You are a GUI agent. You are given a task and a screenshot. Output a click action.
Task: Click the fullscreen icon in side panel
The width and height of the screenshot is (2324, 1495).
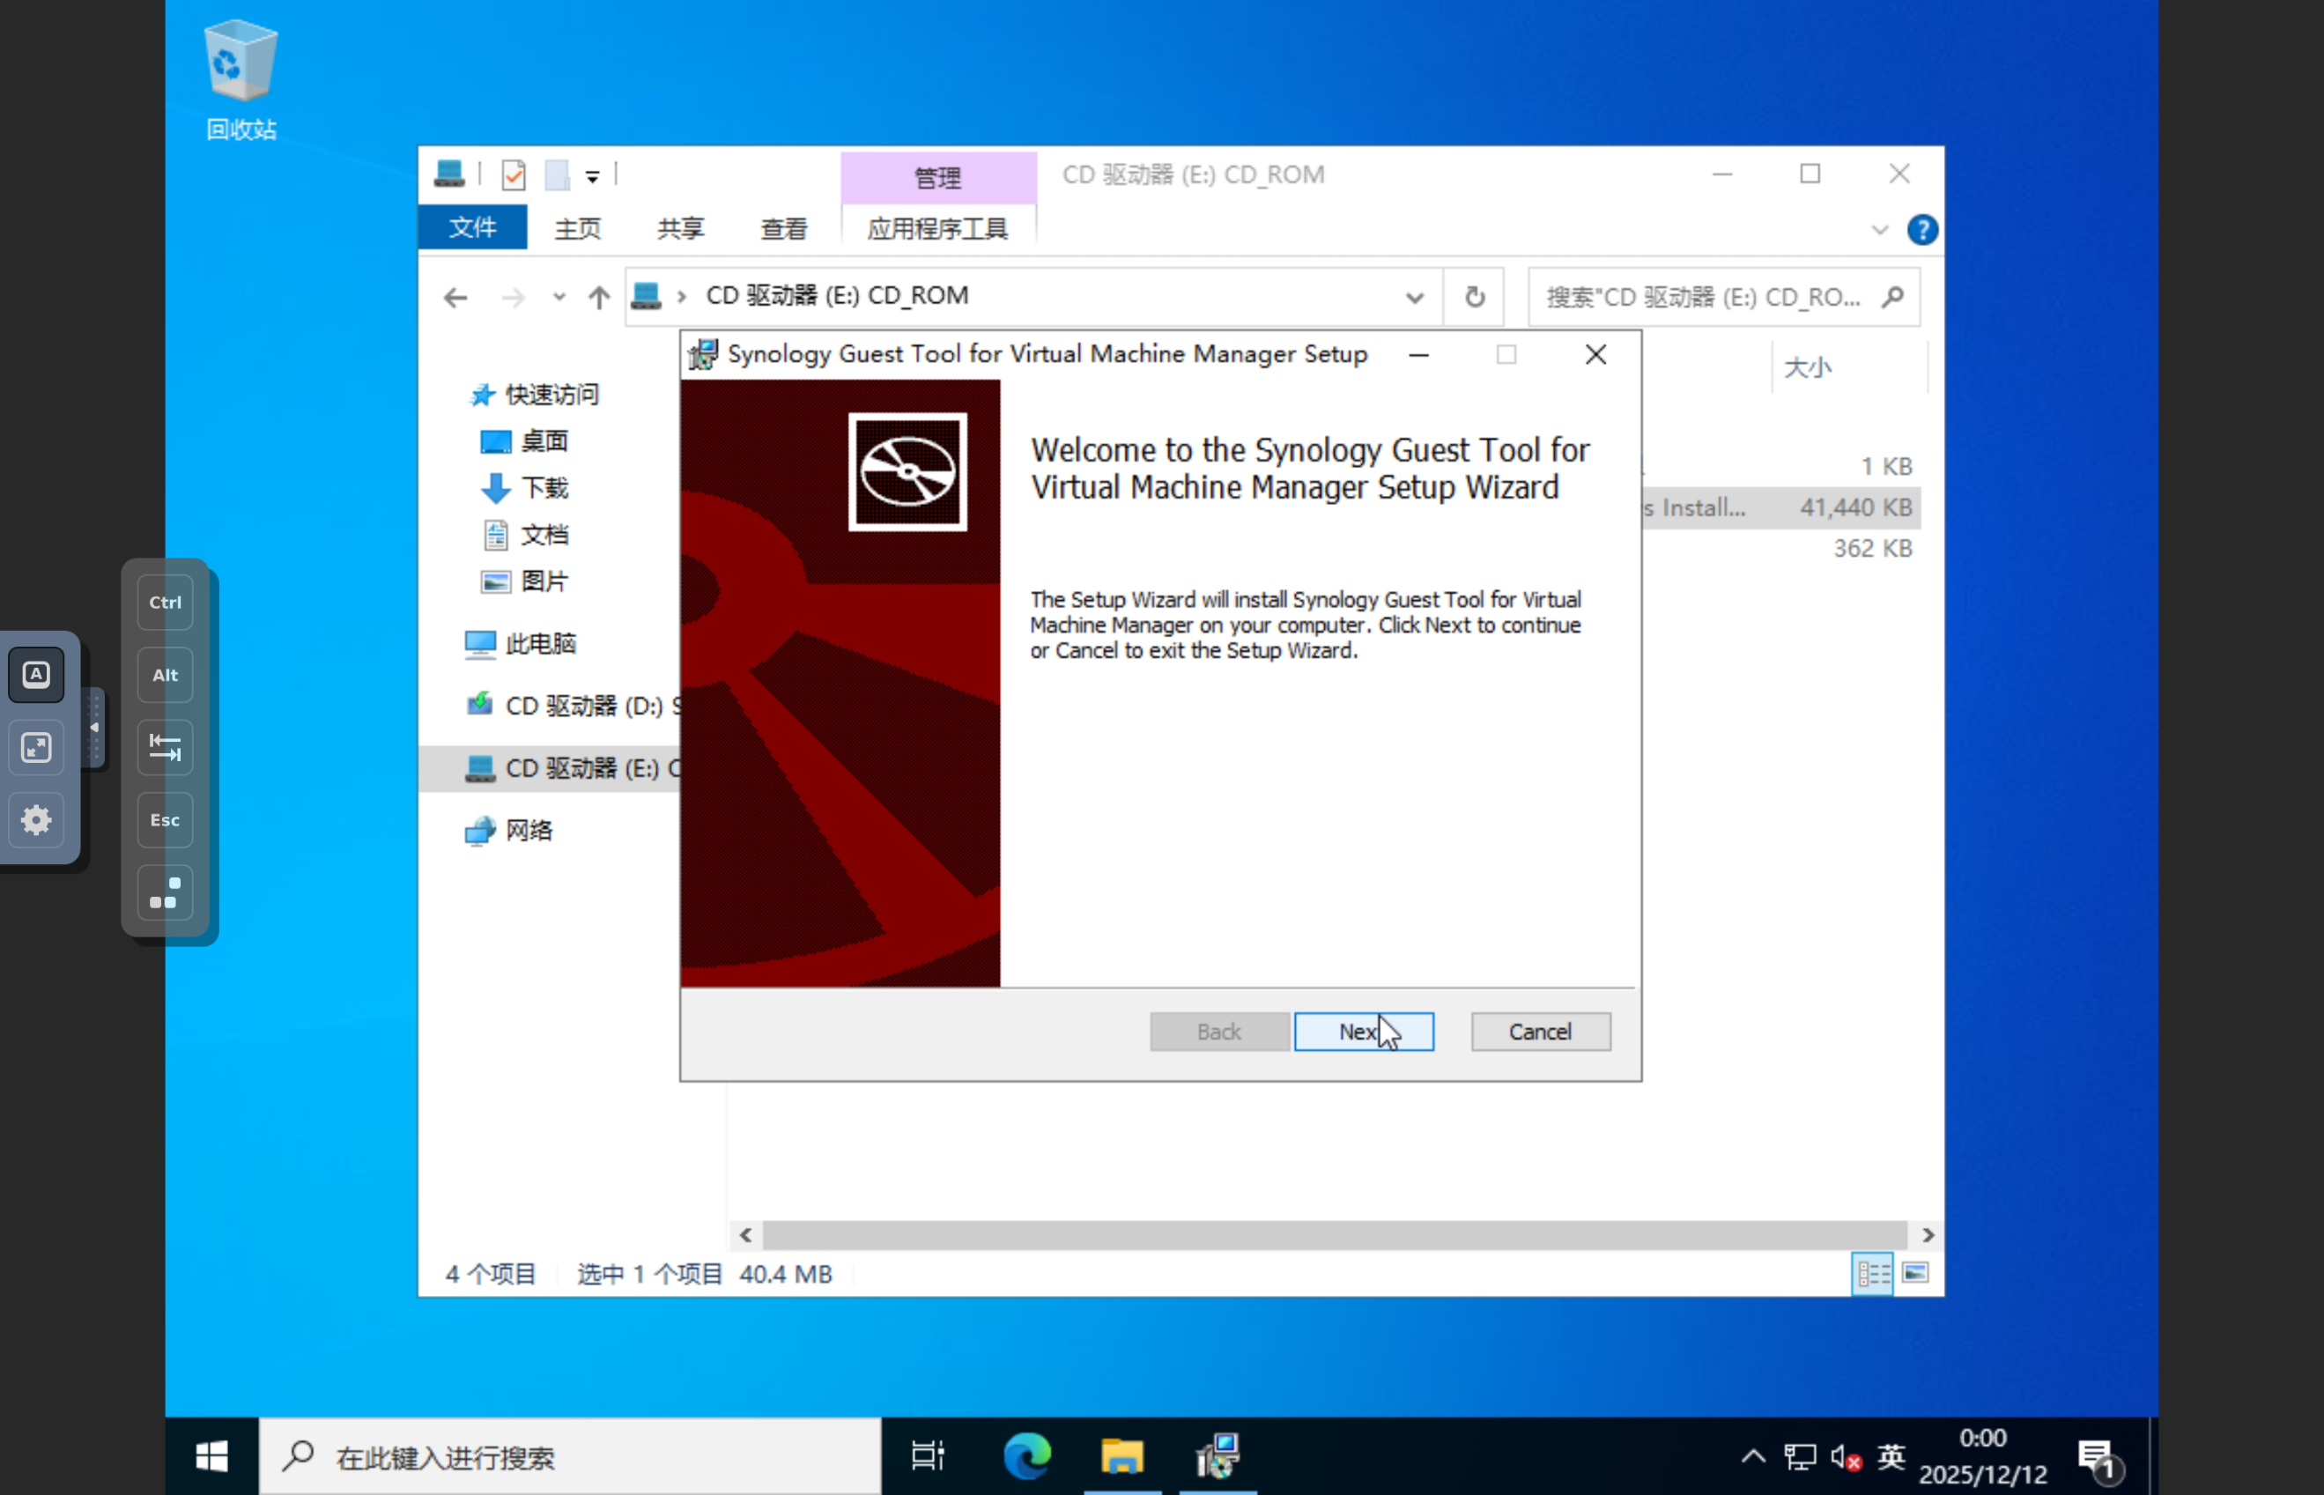(36, 747)
